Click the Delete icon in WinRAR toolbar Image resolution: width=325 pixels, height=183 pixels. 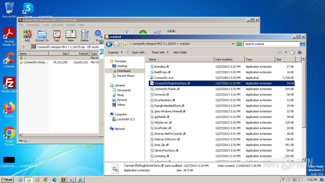(x=85, y=36)
